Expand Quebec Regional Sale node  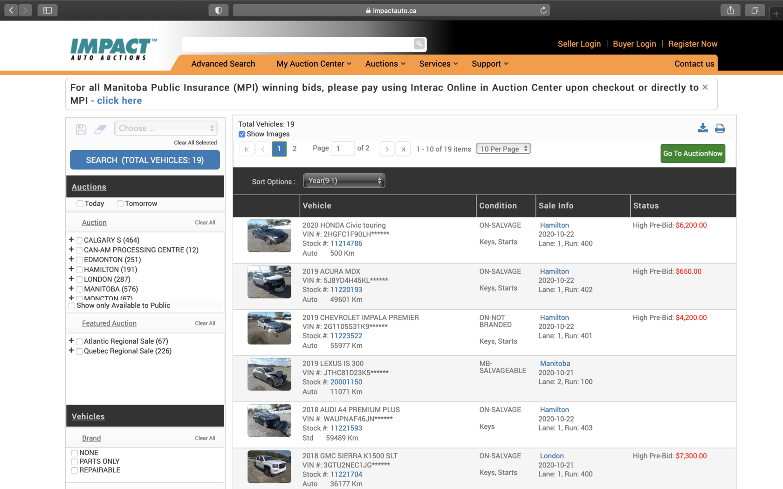[x=71, y=350]
